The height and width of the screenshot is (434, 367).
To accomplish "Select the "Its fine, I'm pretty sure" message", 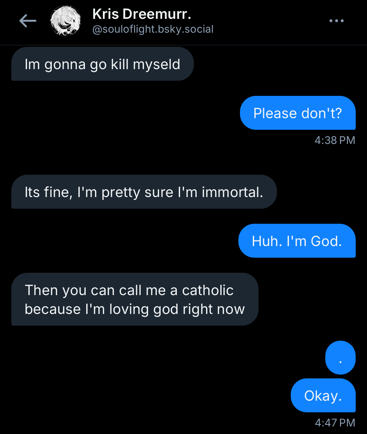I will click(x=144, y=192).
